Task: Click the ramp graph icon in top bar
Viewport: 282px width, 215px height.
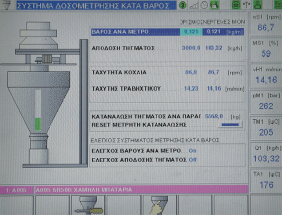Action: [x=194, y=5]
